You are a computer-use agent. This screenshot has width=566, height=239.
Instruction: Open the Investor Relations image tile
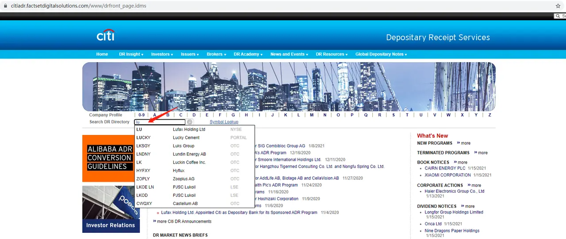tap(111, 209)
